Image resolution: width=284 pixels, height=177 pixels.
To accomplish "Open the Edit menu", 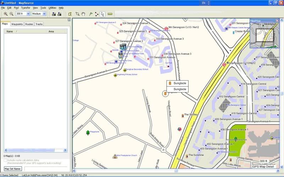I will (9, 8).
